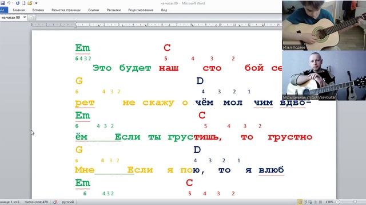Click the yellow word 'Мне'

(x=85, y=170)
